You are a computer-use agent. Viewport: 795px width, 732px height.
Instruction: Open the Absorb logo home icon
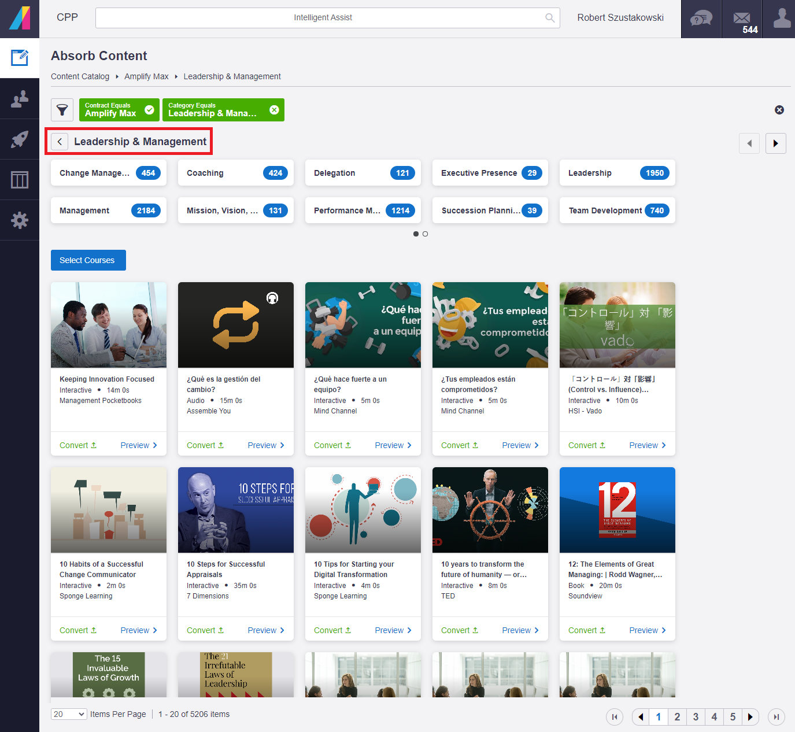[20, 19]
